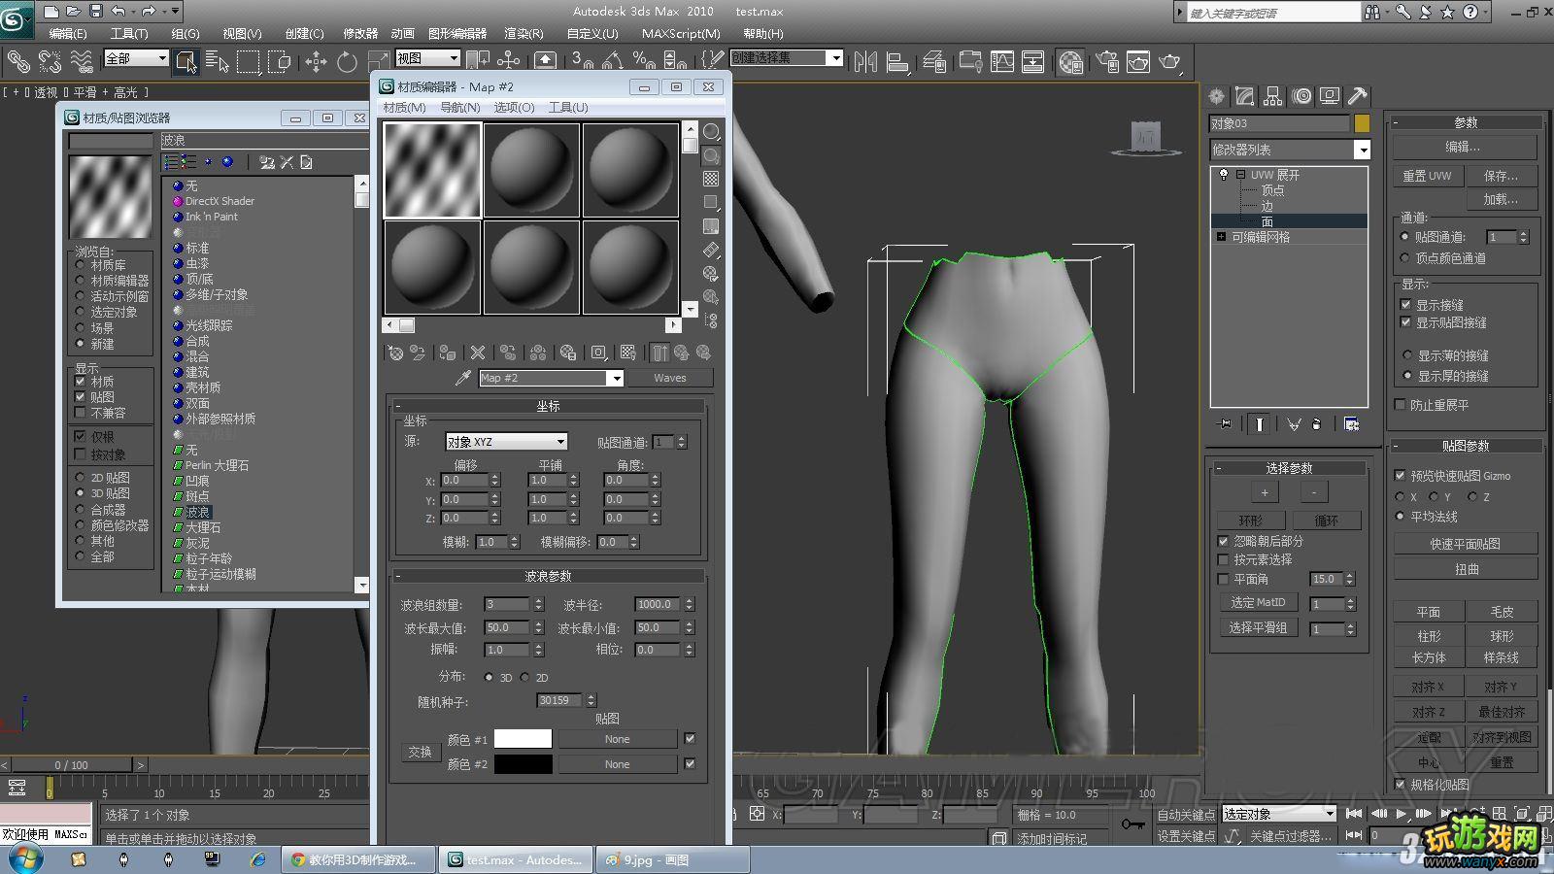The height and width of the screenshot is (874, 1554).
Task: Open the Display command panel tab
Action: tap(1330, 96)
